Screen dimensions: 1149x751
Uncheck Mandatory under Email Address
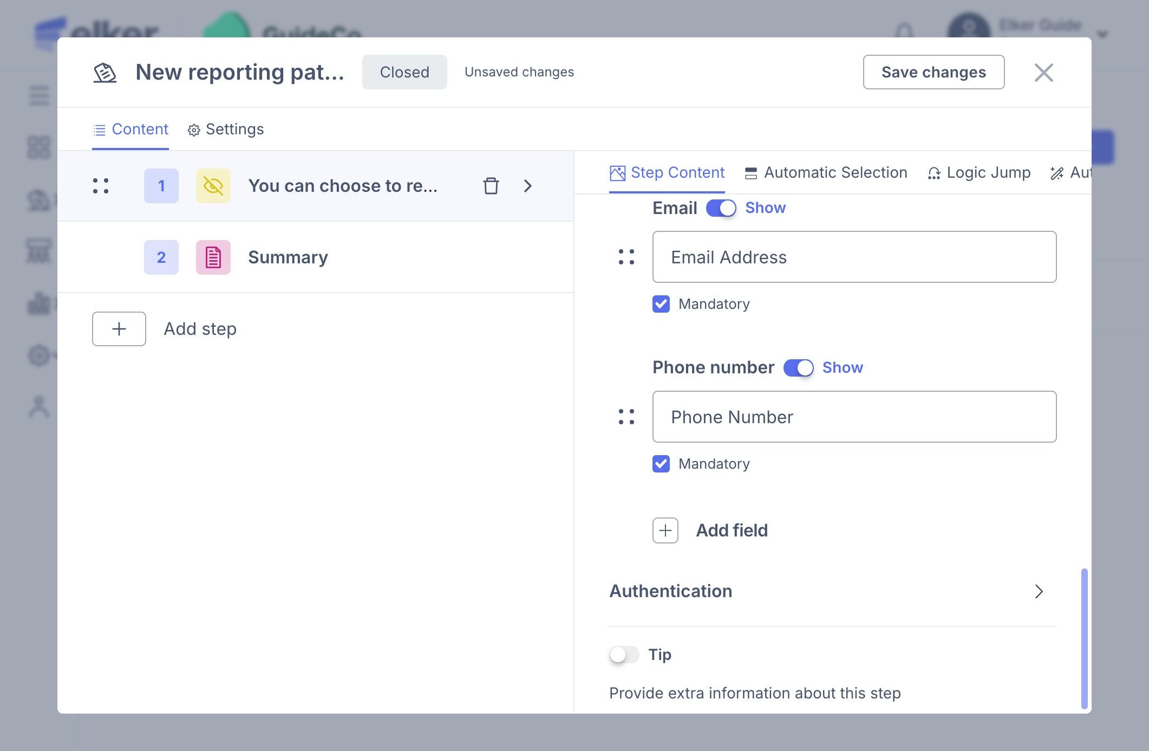pyautogui.click(x=661, y=304)
